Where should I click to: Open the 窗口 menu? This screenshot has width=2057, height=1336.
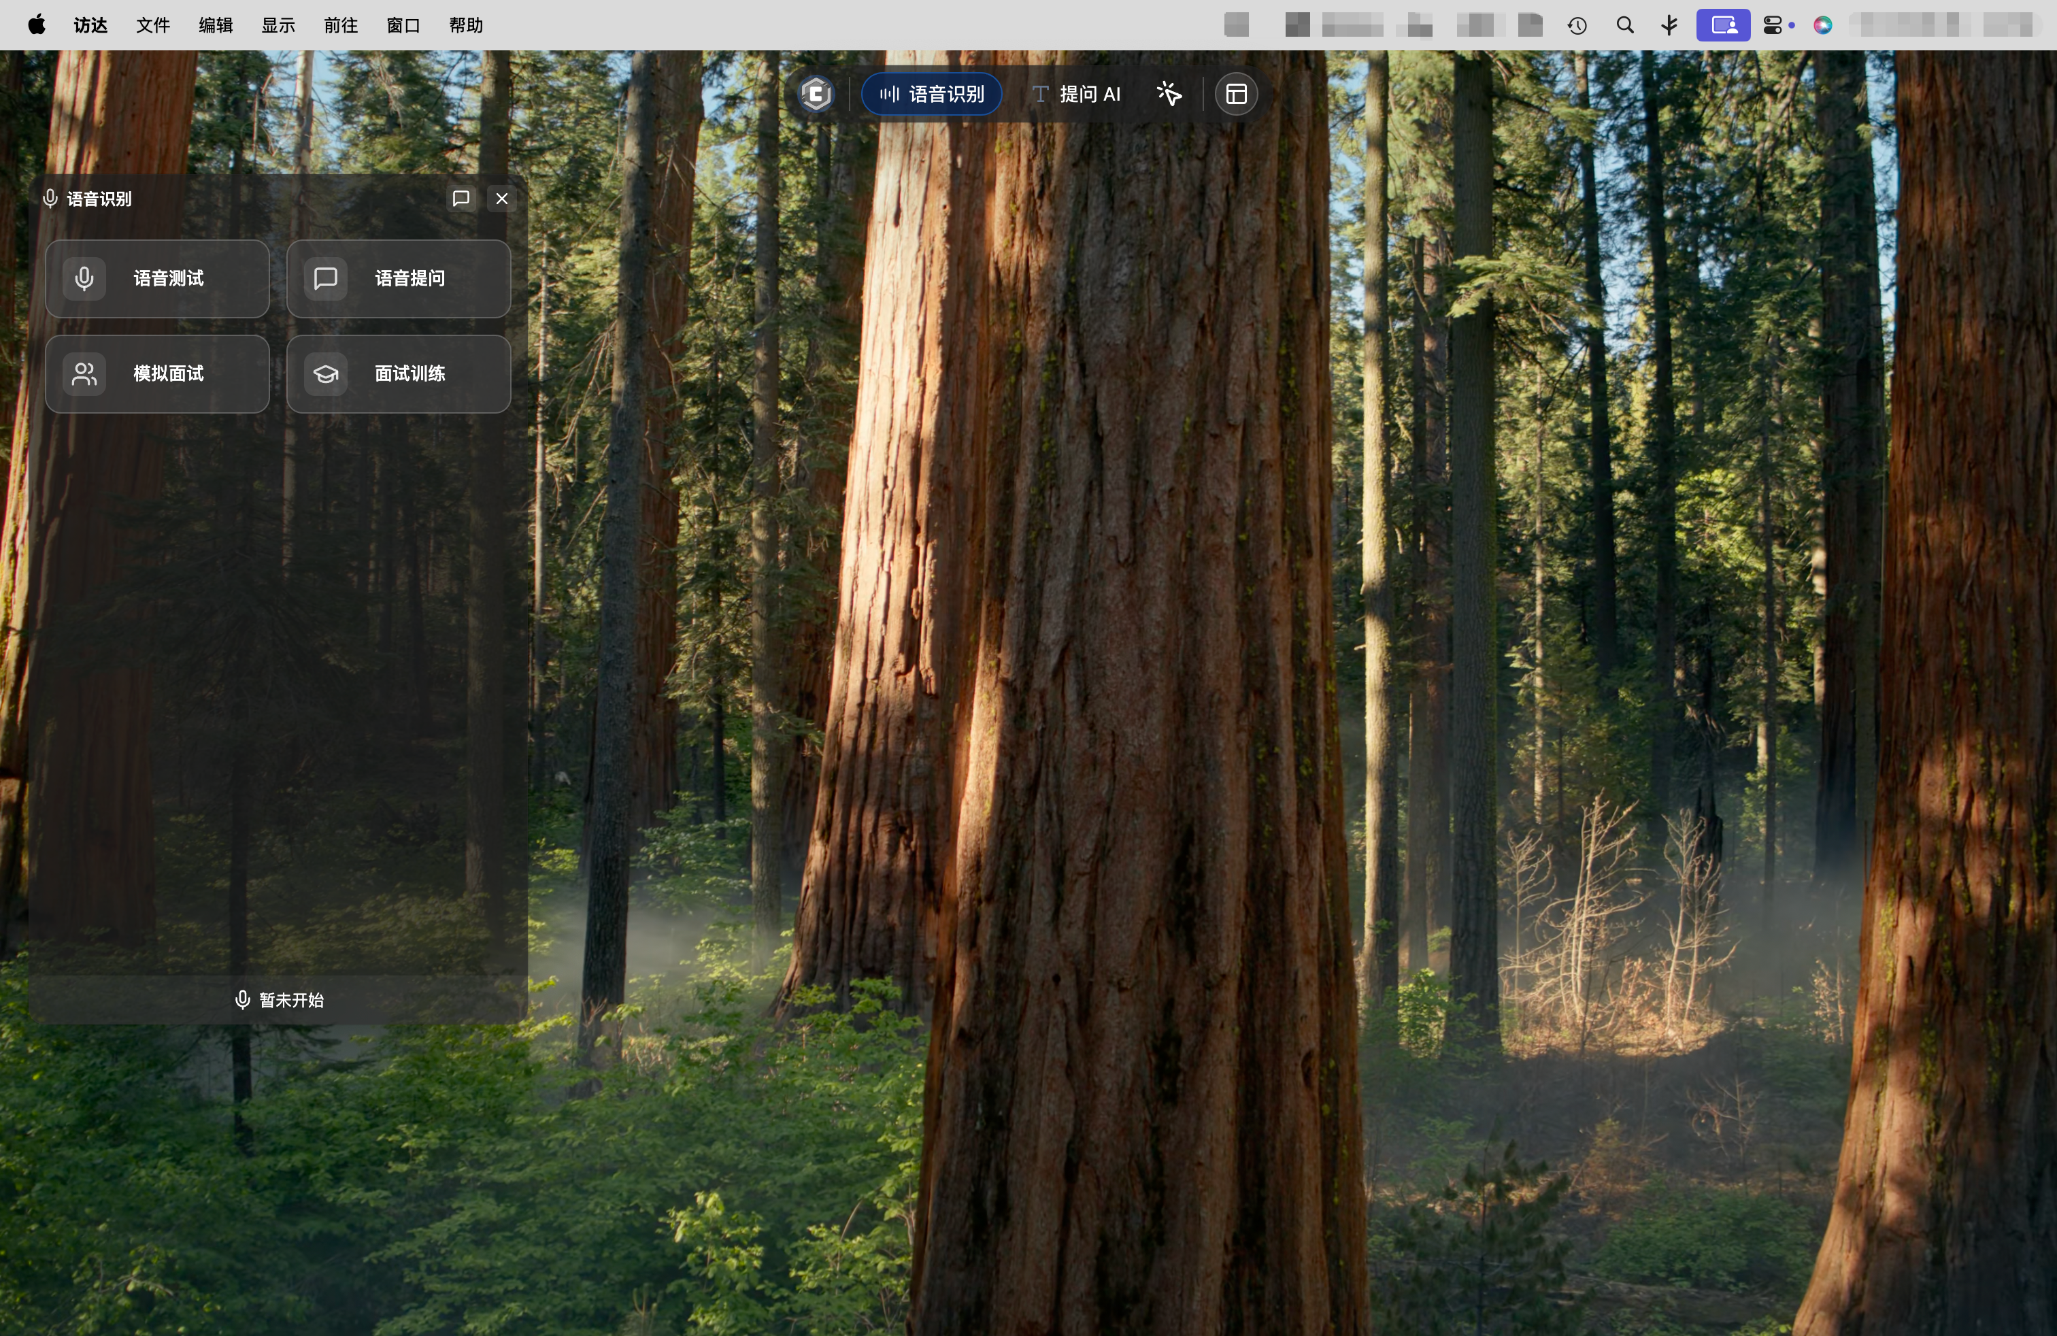(x=403, y=25)
